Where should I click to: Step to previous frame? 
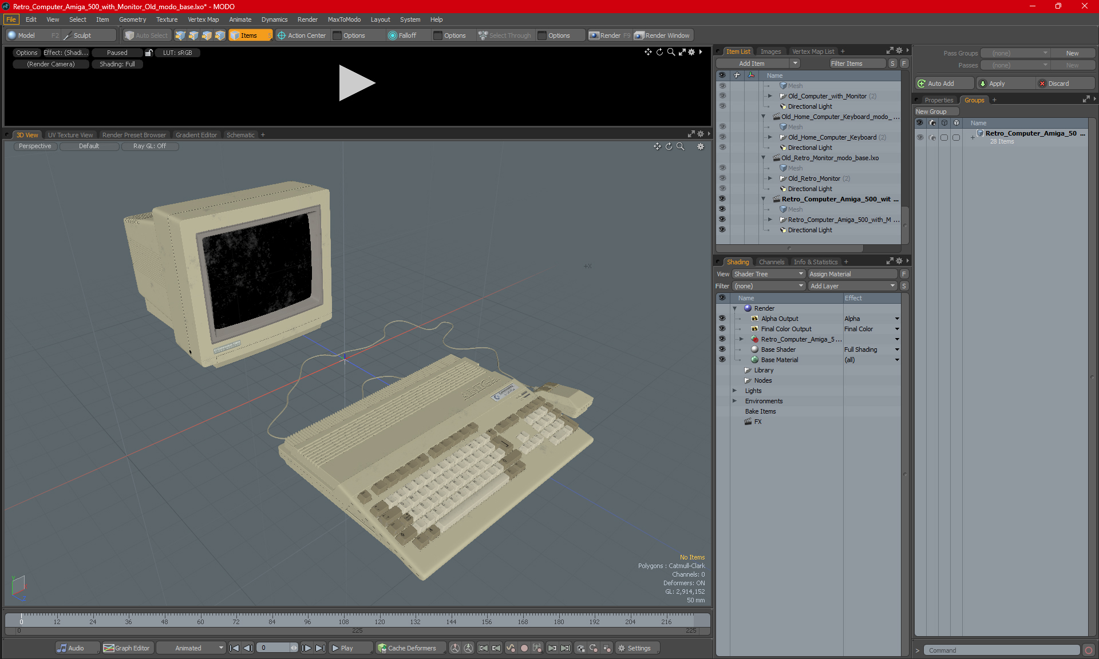click(248, 648)
